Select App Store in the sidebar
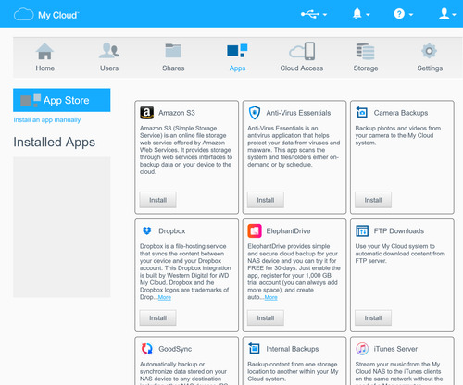This screenshot has height=385, width=463. point(62,100)
